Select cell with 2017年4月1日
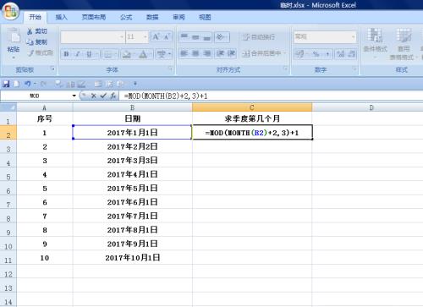The height and width of the screenshot is (307, 423). click(132, 174)
